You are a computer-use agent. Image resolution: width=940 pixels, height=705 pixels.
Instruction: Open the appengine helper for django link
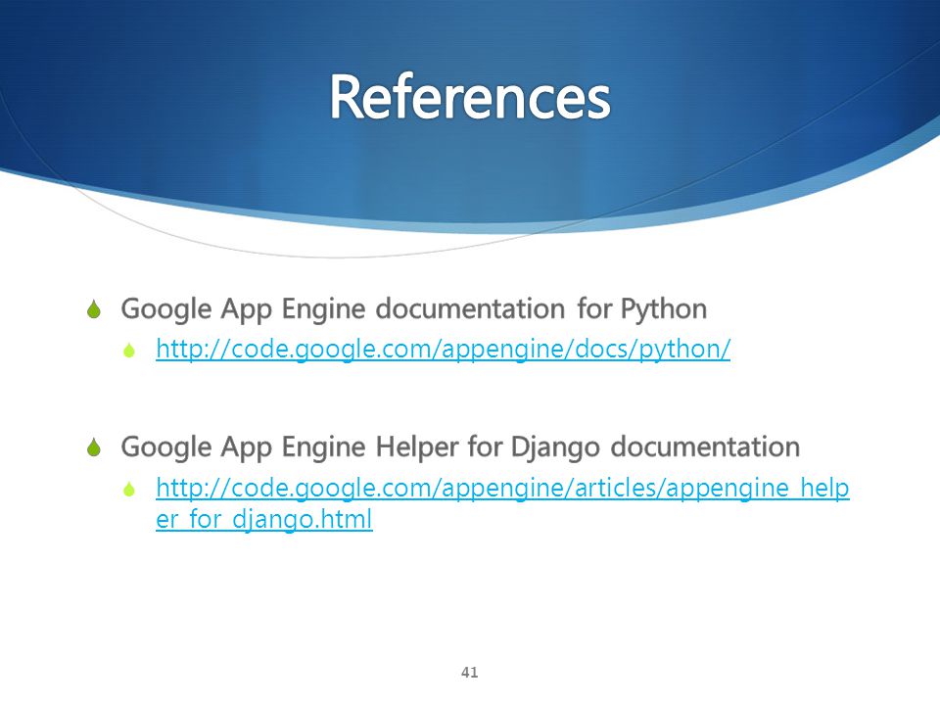[x=502, y=503]
